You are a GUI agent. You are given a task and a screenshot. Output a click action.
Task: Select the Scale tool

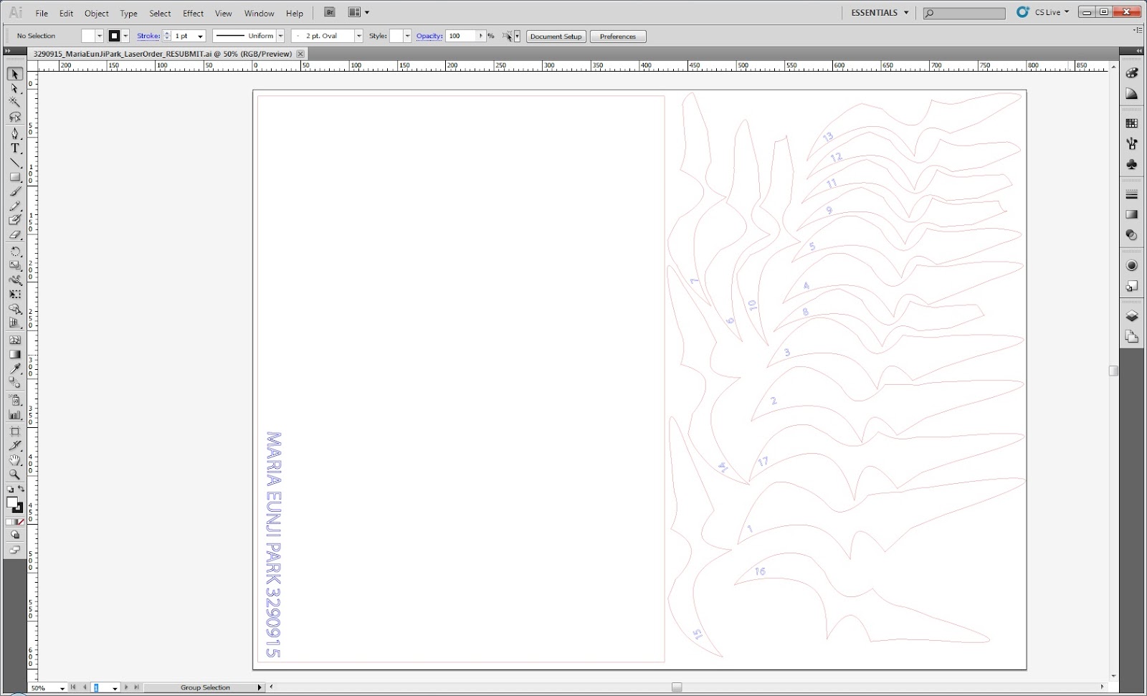click(x=14, y=266)
